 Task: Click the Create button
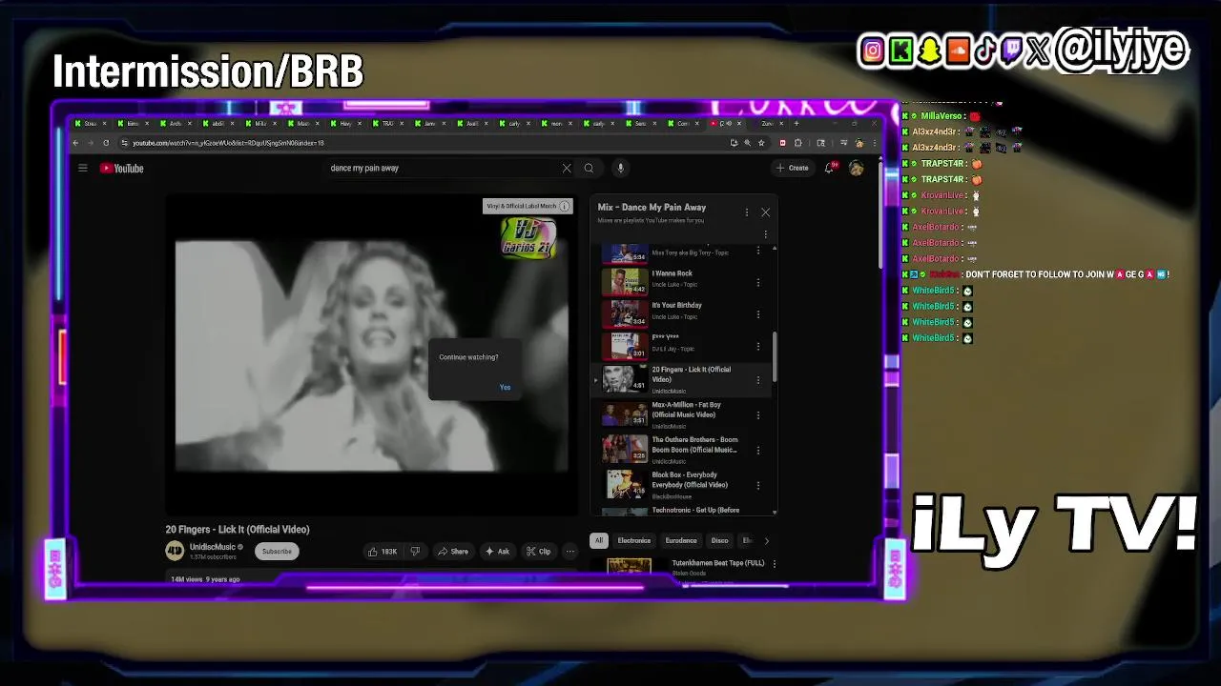(x=793, y=169)
